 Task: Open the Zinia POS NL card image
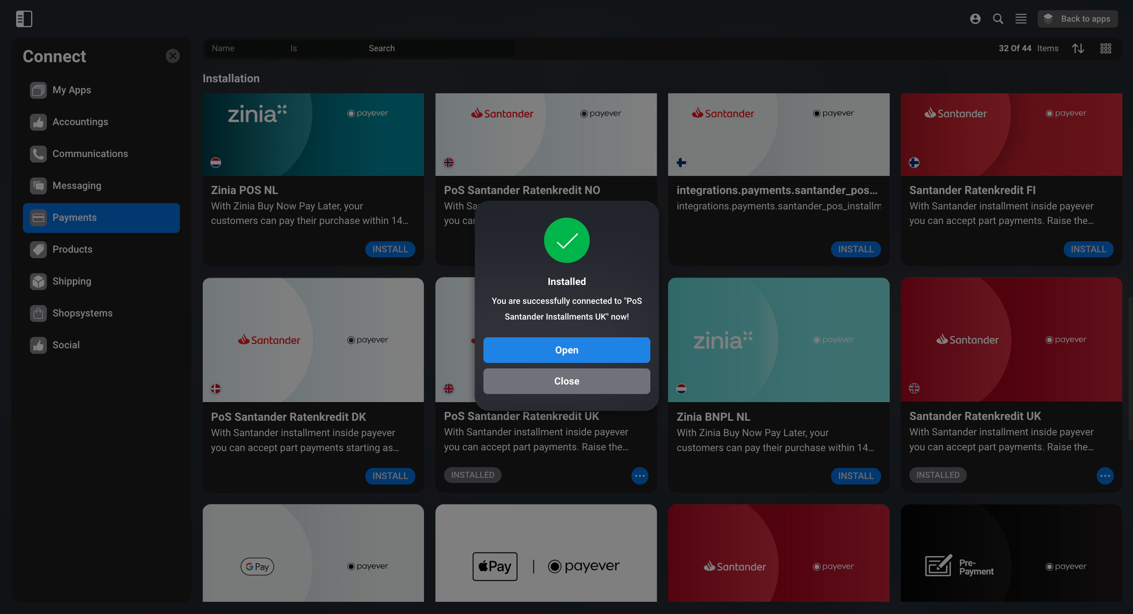pos(313,135)
